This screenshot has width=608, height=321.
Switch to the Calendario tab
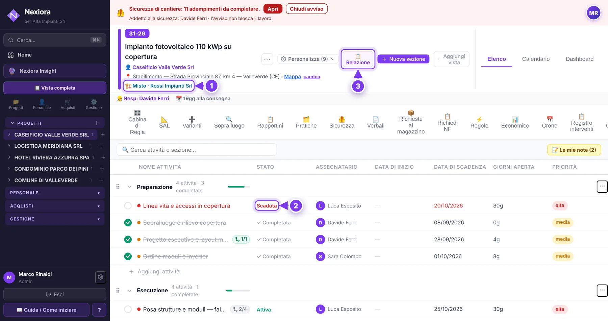click(x=536, y=59)
